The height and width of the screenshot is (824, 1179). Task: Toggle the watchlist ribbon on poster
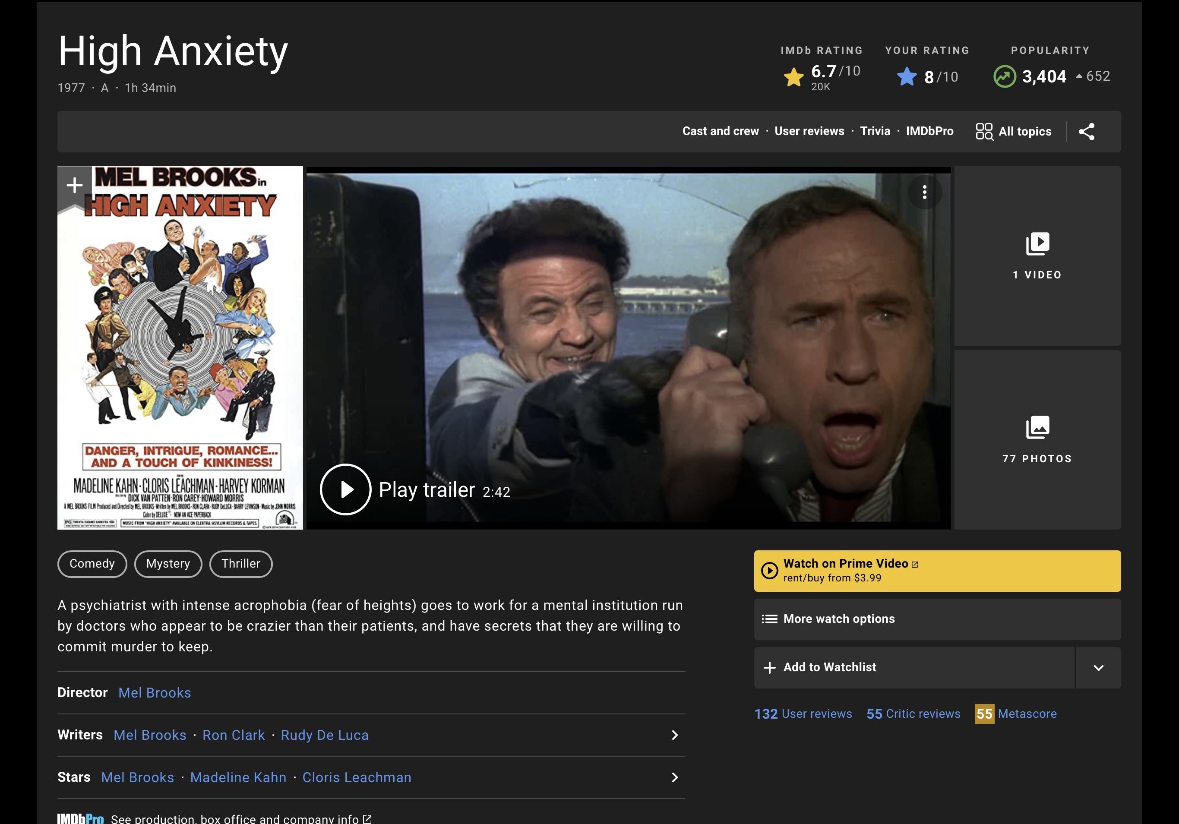click(75, 186)
